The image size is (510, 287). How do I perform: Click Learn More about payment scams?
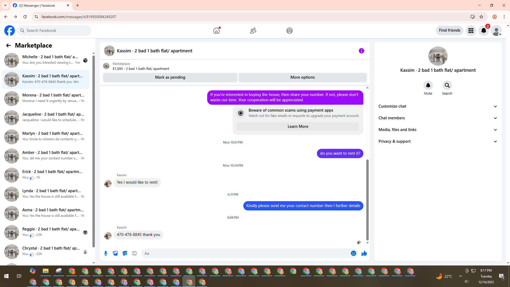click(298, 126)
